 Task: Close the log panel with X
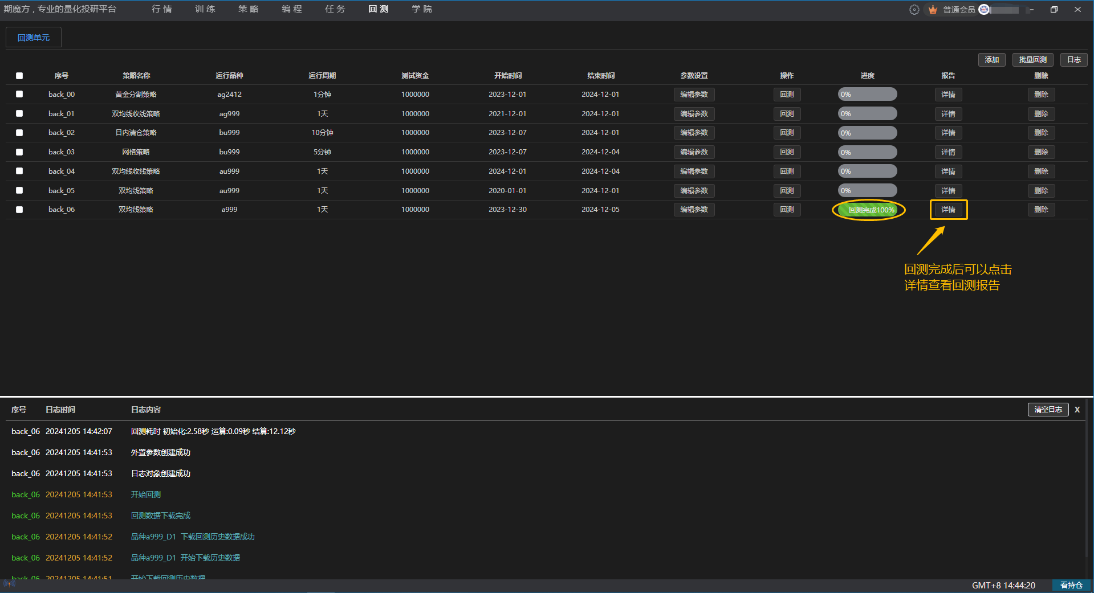click(x=1077, y=410)
